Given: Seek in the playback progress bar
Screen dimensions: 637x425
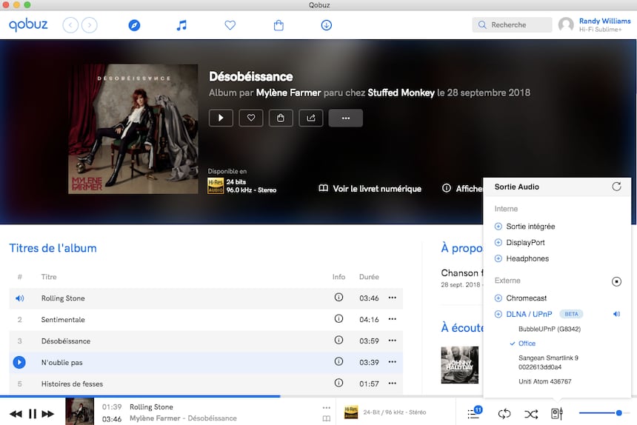Looking at the screenshot, I should (318, 396).
